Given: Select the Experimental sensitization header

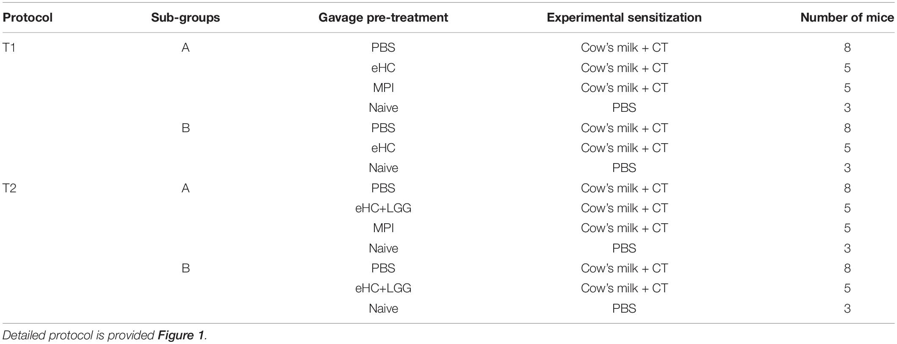Looking at the screenshot, I should click(624, 17).
